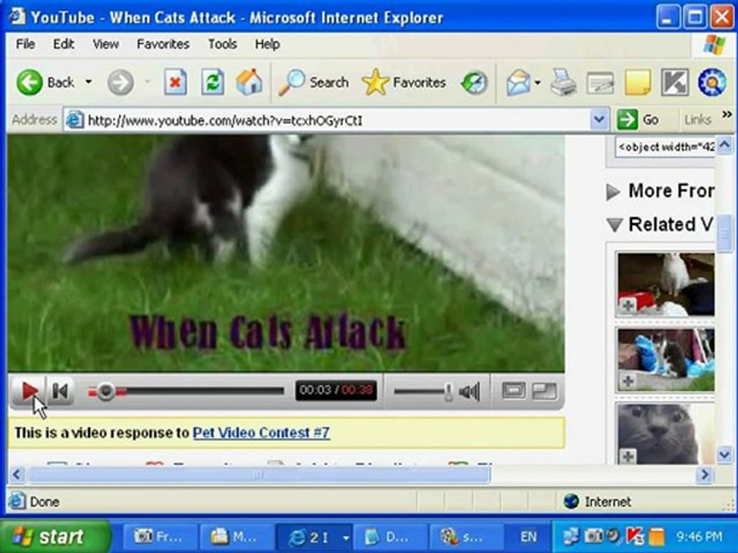Click the Internet security zone status indicator
This screenshot has width=738, height=553.
[597, 502]
